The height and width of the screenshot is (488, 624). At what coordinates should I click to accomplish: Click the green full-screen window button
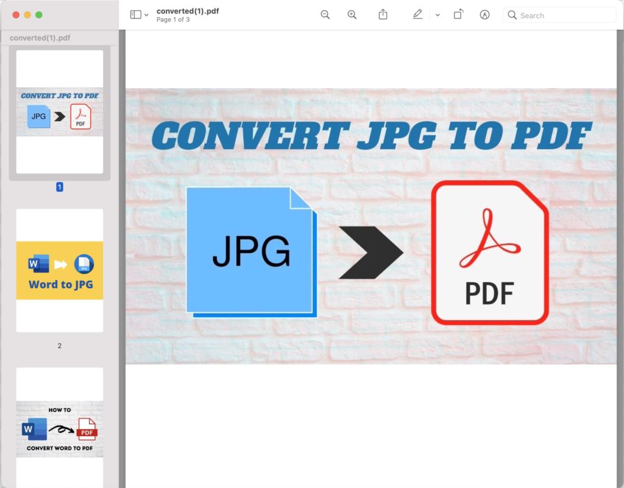(39, 15)
